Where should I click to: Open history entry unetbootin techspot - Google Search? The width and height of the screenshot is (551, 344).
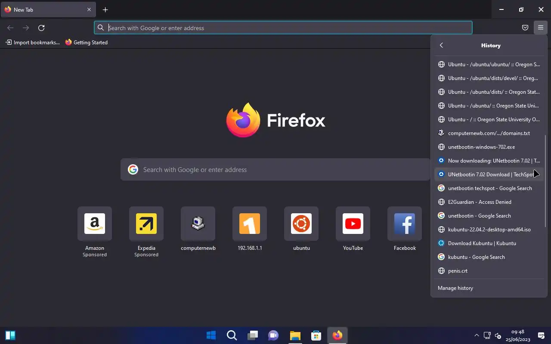[489, 188]
